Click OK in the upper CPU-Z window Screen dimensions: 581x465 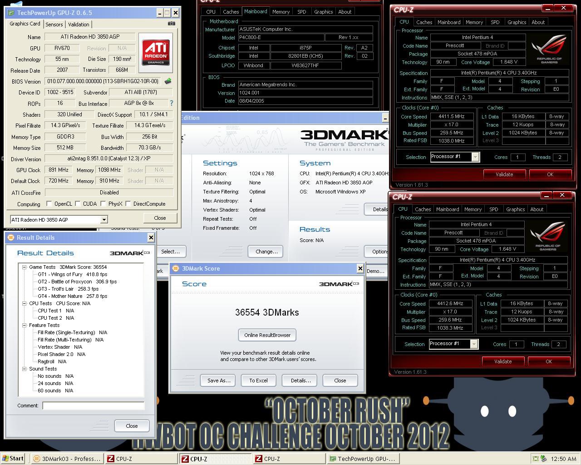(550, 174)
